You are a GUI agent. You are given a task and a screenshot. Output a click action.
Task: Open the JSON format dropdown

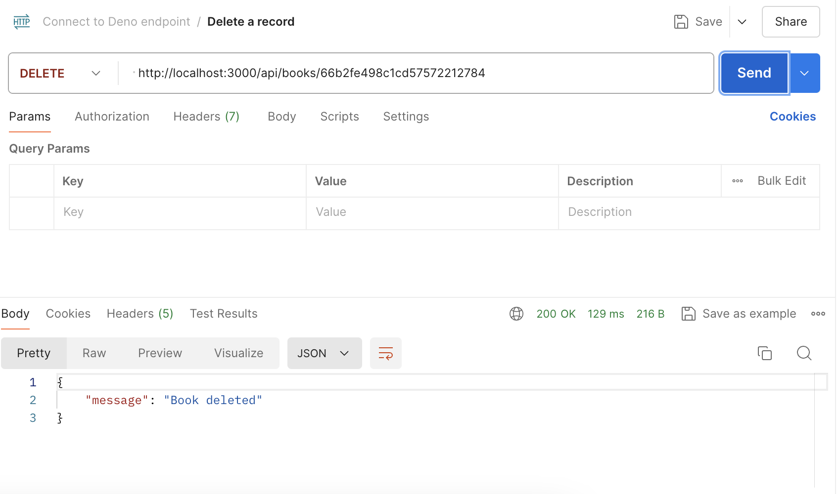tap(324, 353)
